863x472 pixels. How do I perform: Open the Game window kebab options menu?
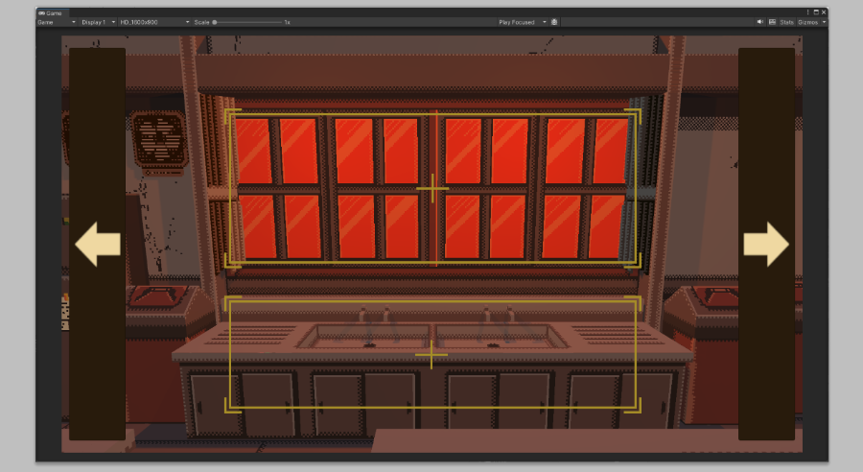click(807, 12)
